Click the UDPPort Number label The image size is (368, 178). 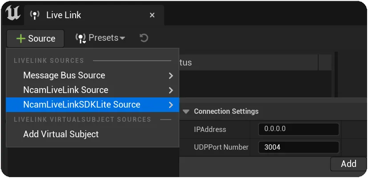[x=221, y=147]
